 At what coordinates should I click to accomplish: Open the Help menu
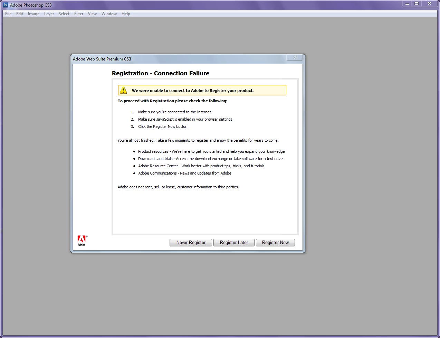tap(126, 14)
